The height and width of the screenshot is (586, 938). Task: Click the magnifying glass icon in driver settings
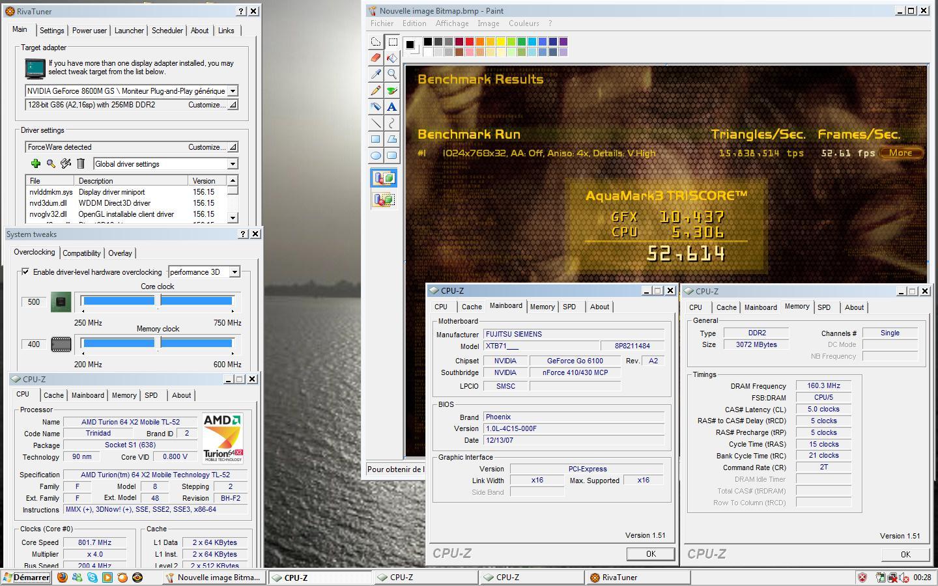point(51,163)
